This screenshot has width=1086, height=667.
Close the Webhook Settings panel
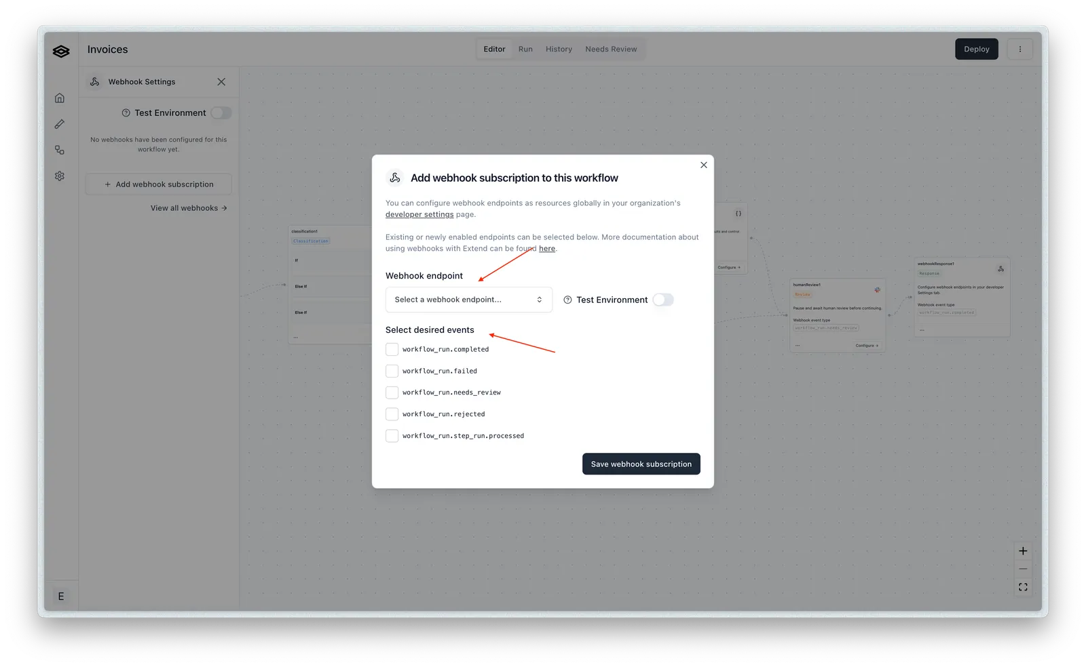pyautogui.click(x=221, y=81)
